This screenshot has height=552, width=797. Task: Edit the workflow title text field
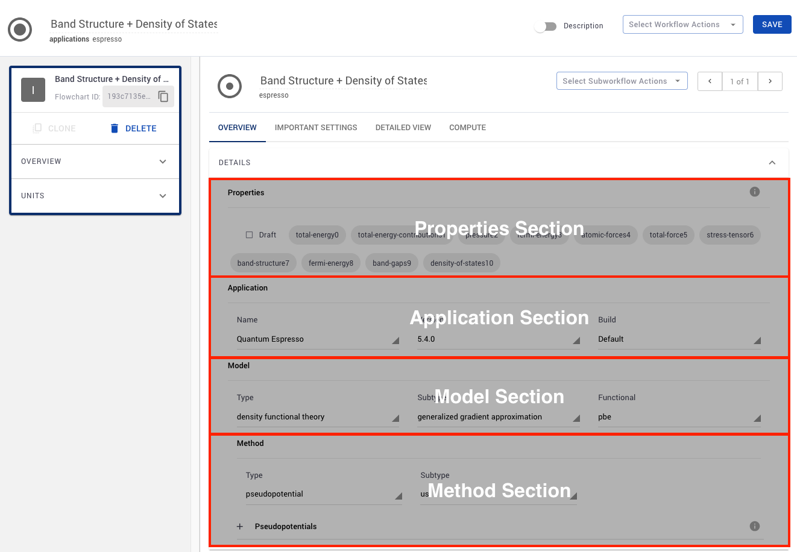point(134,24)
